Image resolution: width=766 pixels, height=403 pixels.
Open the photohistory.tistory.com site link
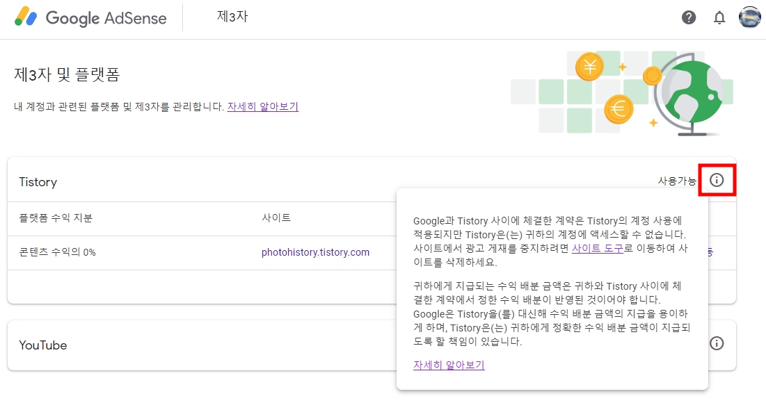(x=316, y=252)
